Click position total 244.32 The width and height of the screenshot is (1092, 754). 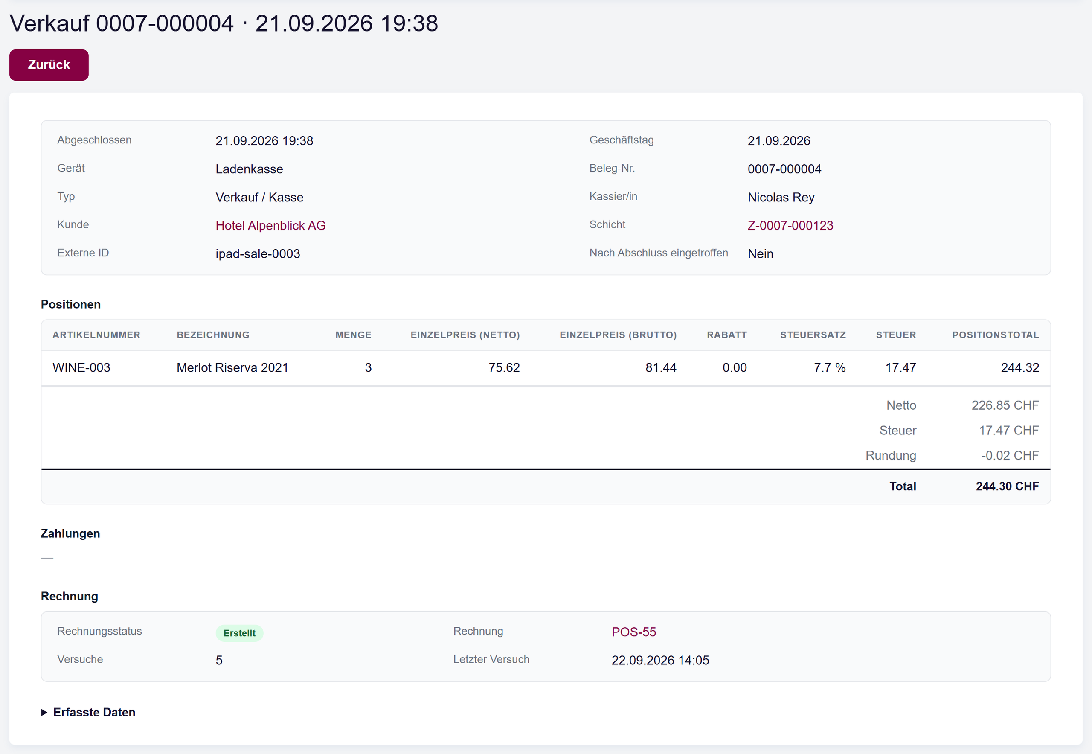[1020, 367]
